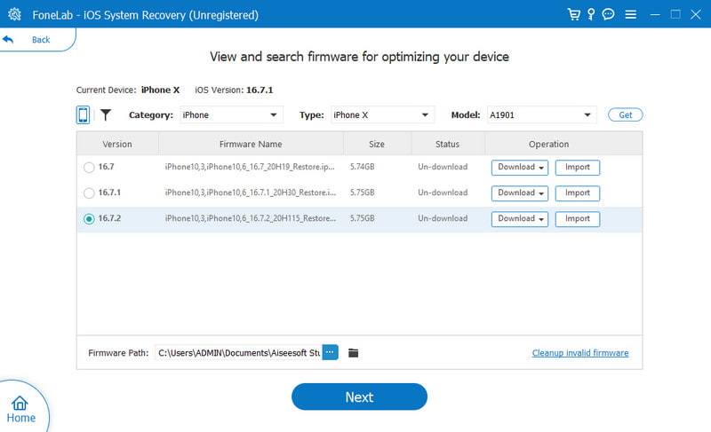This screenshot has height=432, width=711.
Task: Go to Home screen
Action: pyautogui.click(x=20, y=410)
